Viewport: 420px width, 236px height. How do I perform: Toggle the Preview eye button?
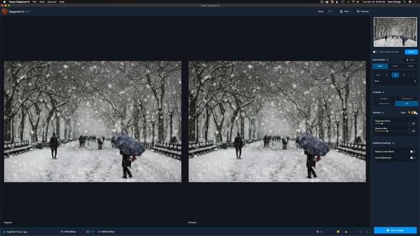pos(363,12)
